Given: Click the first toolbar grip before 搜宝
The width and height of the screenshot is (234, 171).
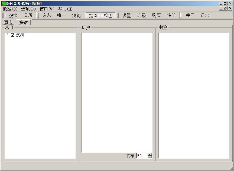Looking at the screenshot, I should point(2,15).
